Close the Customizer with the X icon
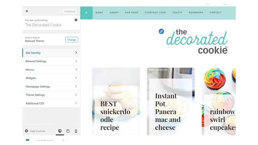The image size is (258, 145). point(27,11)
